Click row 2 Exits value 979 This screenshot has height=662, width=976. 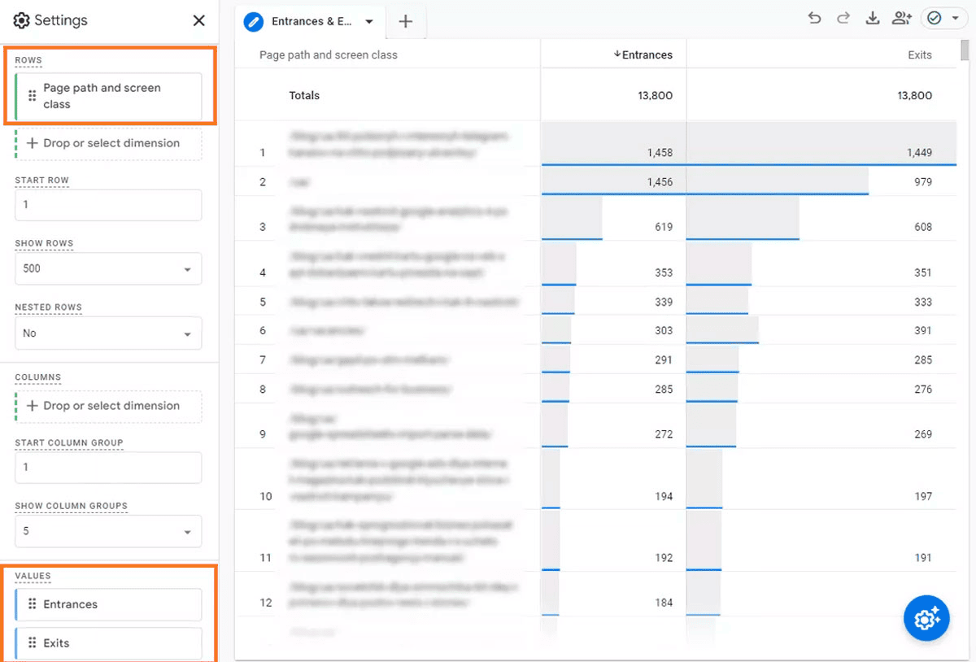pyautogui.click(x=923, y=181)
